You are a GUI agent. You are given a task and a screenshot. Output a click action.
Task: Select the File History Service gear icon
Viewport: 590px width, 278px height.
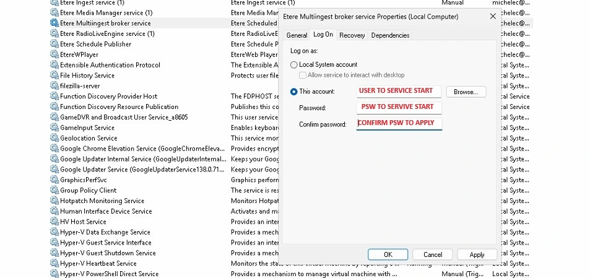tap(54, 76)
